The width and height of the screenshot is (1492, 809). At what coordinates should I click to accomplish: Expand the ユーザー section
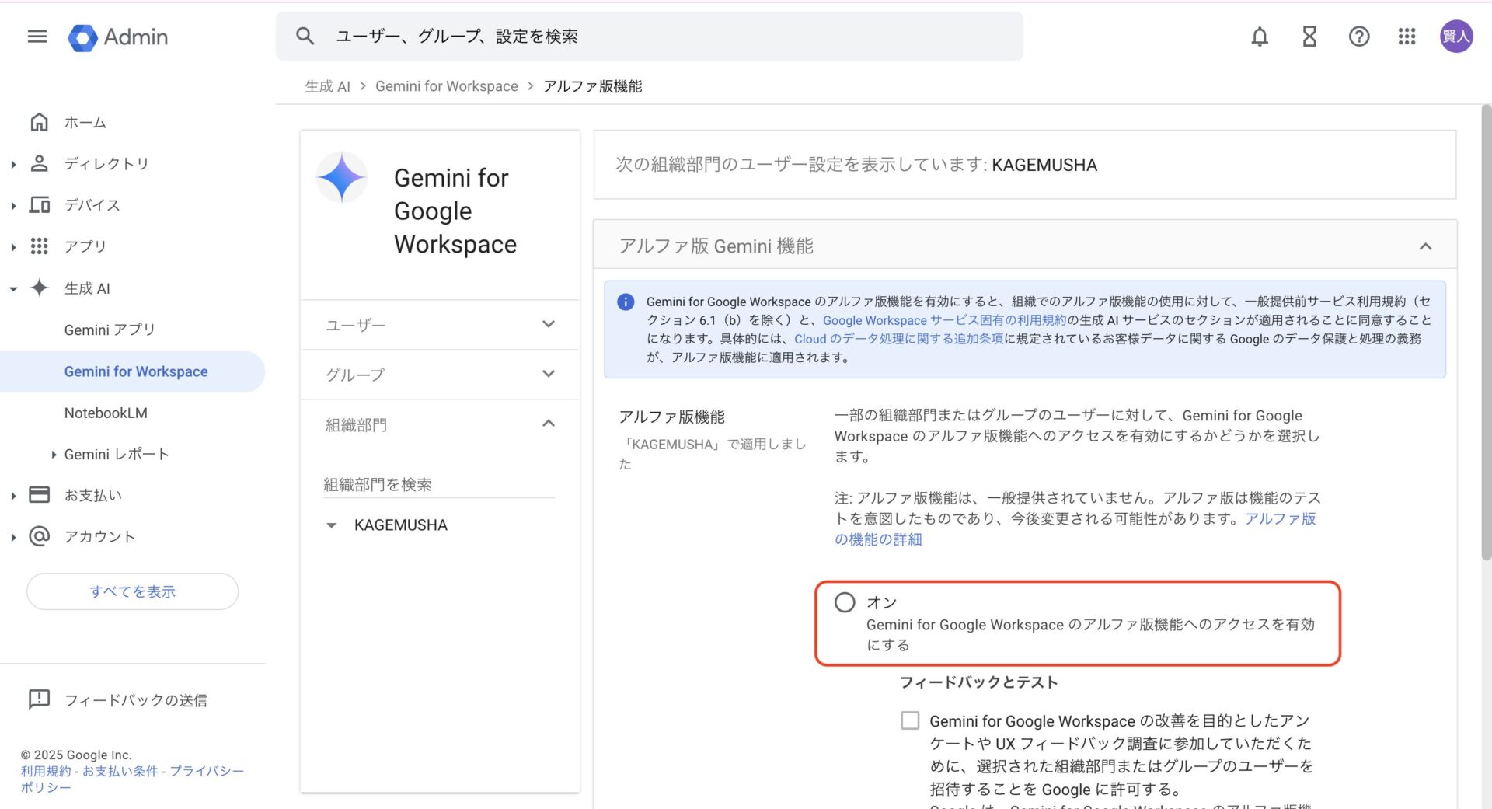[x=549, y=324]
